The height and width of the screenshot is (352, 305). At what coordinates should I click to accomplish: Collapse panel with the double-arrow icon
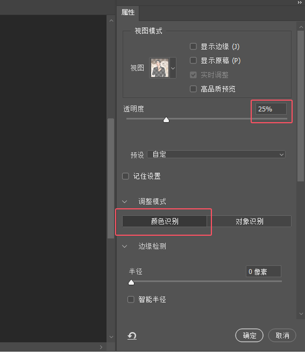pos(300,3)
